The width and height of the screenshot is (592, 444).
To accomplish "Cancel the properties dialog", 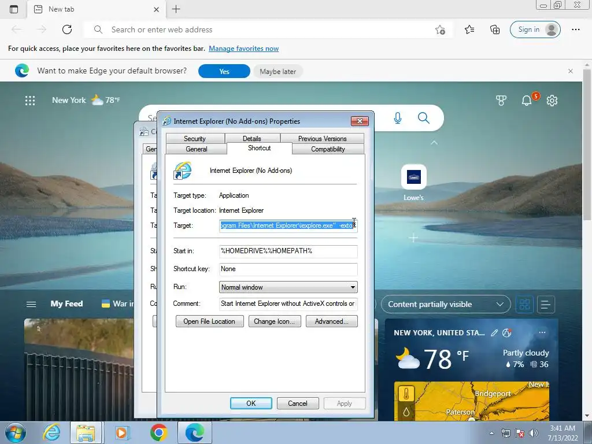I will pyautogui.click(x=298, y=403).
